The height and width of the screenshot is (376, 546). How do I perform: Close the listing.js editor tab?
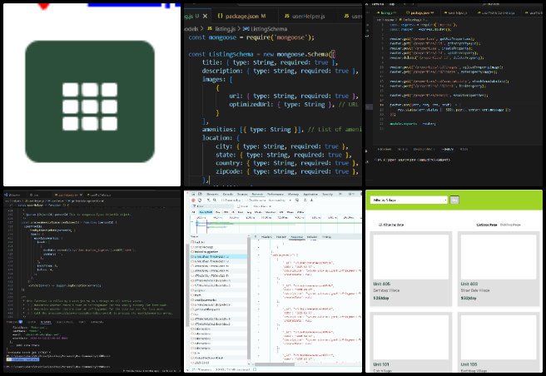[x=205, y=16]
